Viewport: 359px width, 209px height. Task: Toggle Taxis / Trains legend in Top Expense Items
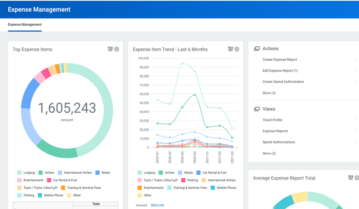coord(37,188)
